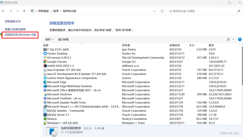Click the Control Panel icon in address bar
The image size is (243, 137).
tap(32, 11)
